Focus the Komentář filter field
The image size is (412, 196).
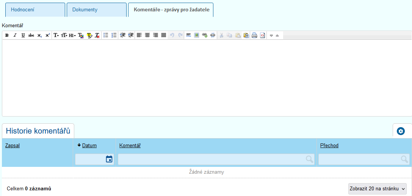pos(216,159)
